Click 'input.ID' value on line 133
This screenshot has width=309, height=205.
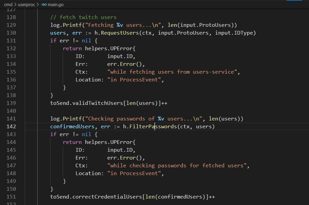coord(120,56)
